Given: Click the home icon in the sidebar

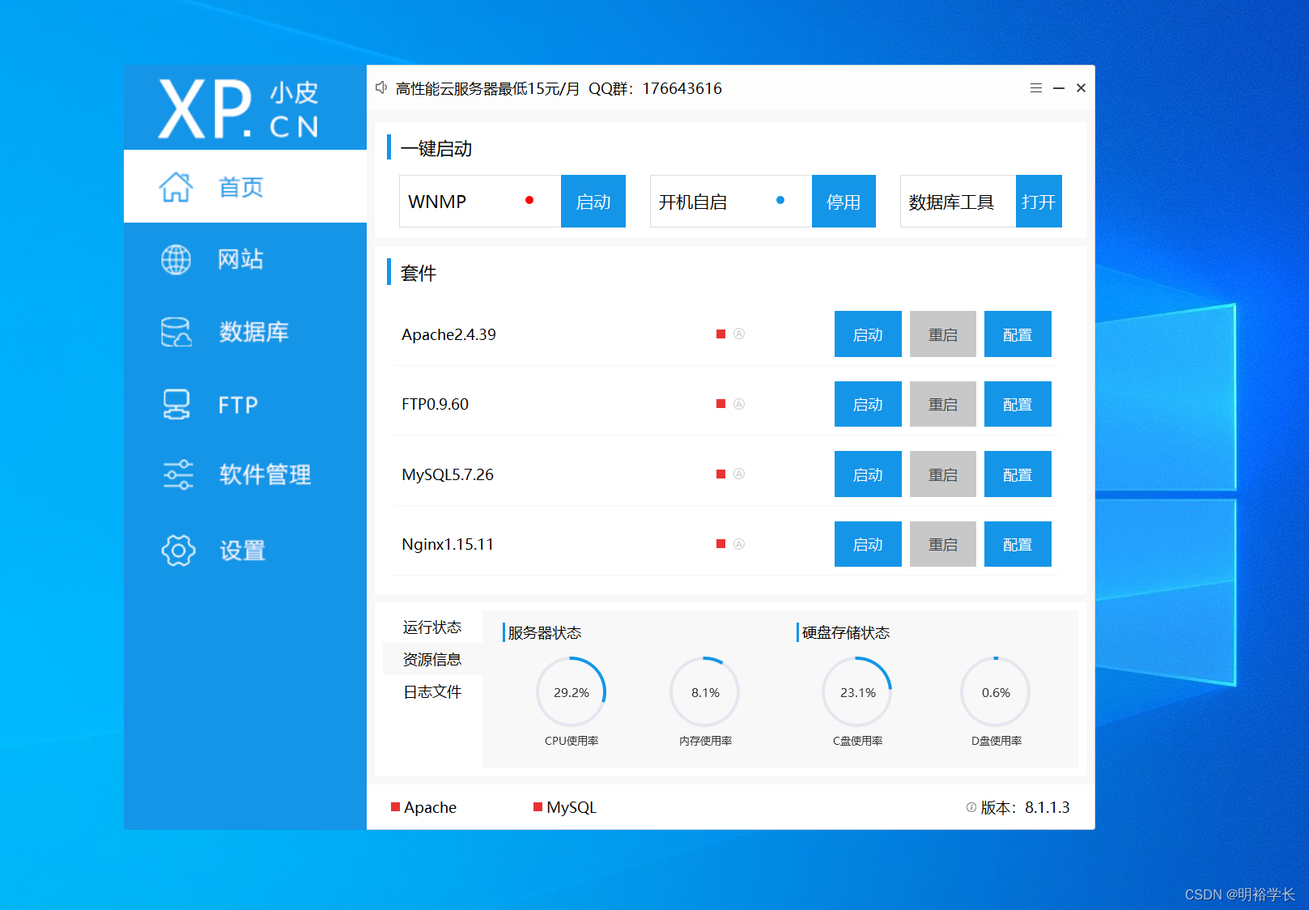Looking at the screenshot, I should [176, 187].
